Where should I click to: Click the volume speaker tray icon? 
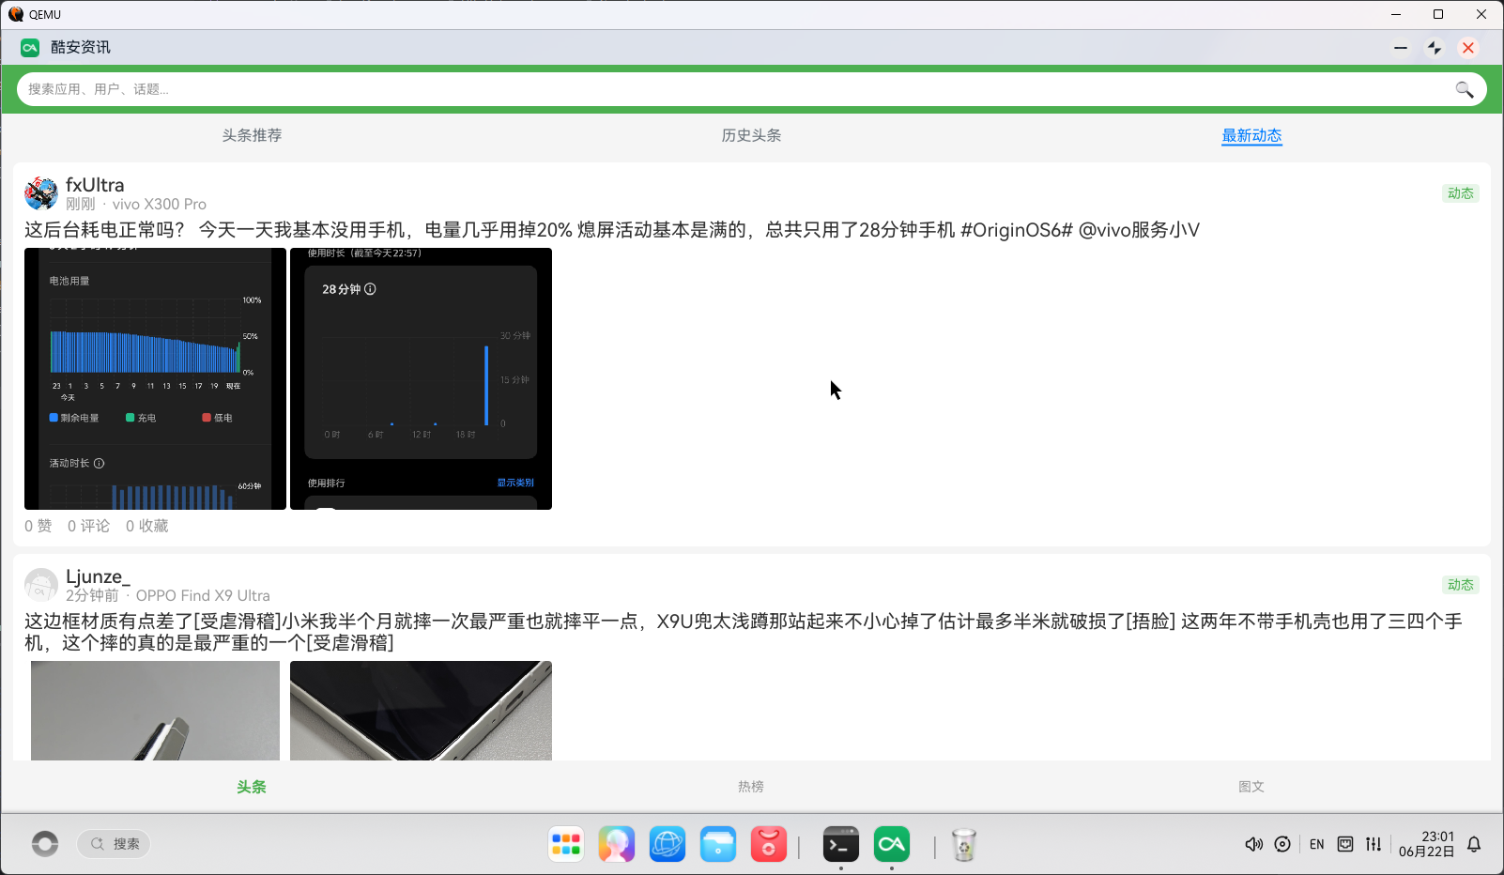[1253, 844]
